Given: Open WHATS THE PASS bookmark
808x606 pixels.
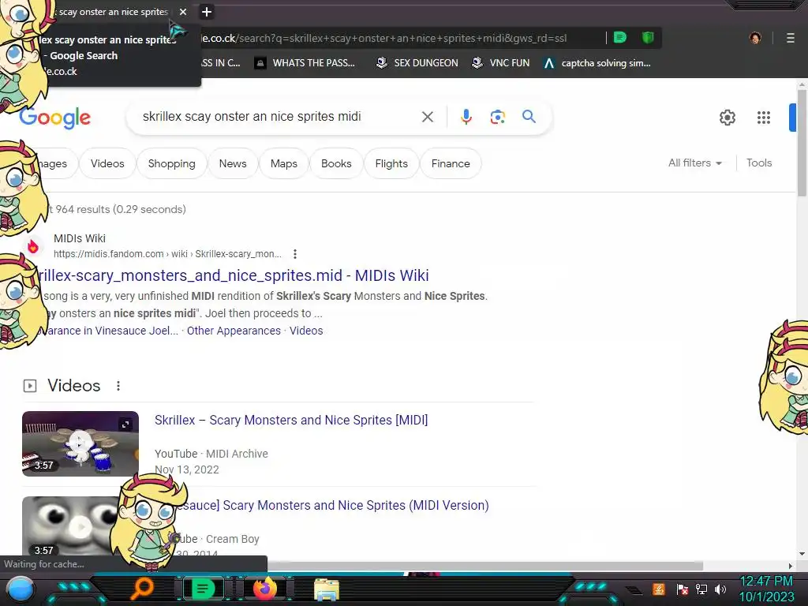Looking at the screenshot, I should [x=305, y=63].
